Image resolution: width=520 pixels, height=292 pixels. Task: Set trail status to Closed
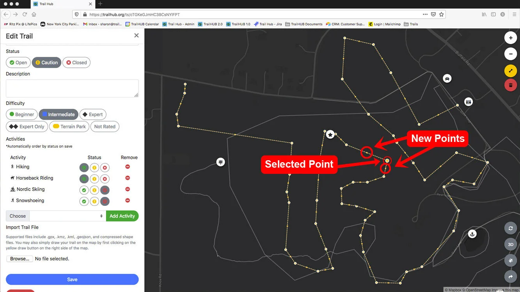point(76,62)
